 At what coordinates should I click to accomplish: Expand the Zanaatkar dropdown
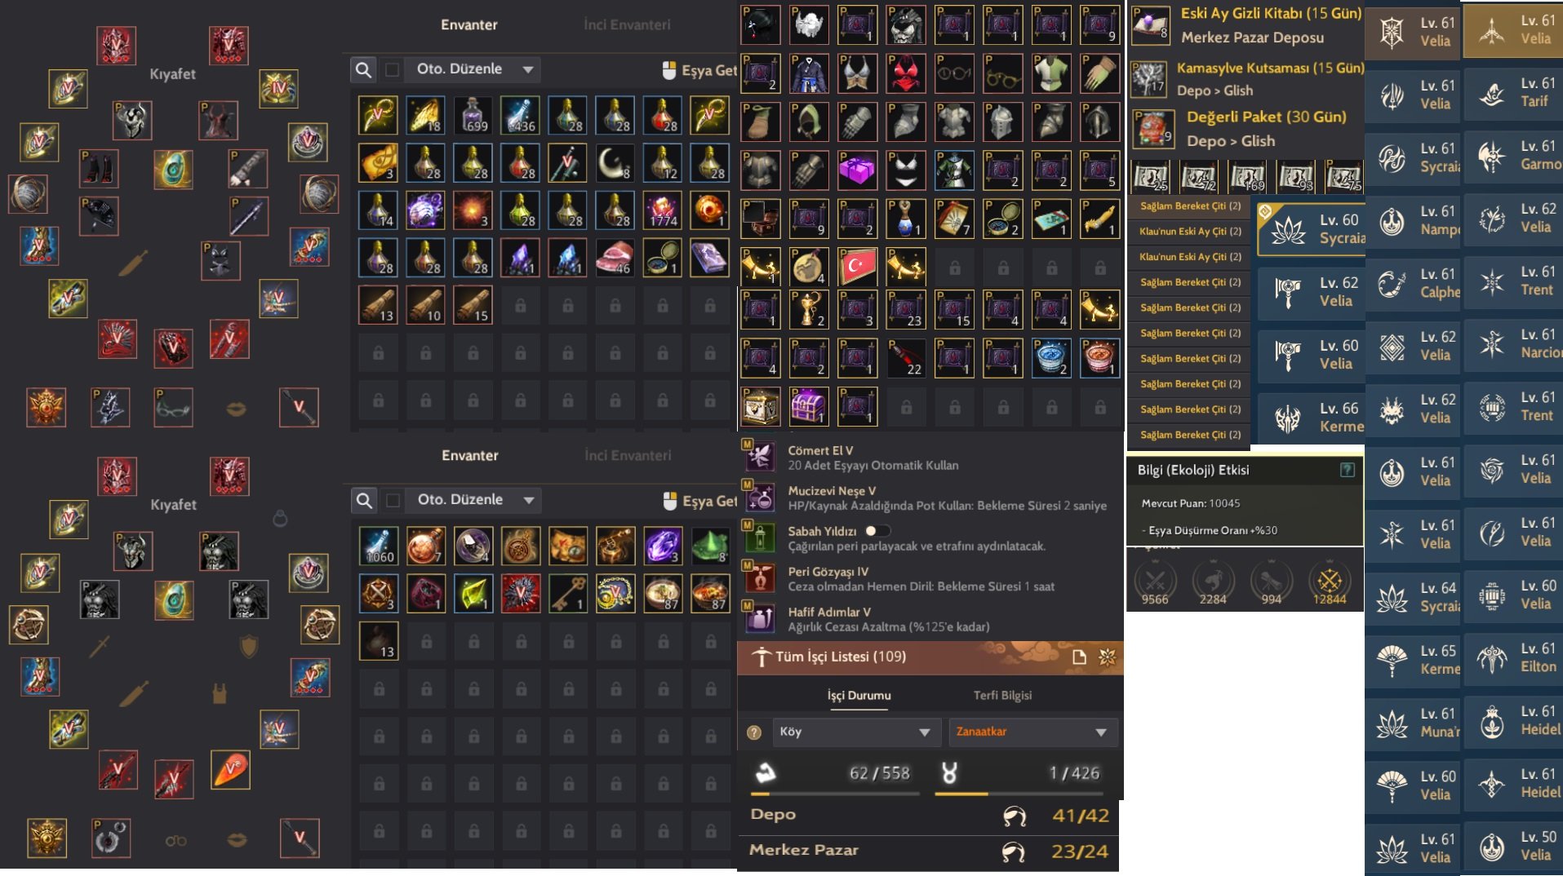tap(1032, 732)
